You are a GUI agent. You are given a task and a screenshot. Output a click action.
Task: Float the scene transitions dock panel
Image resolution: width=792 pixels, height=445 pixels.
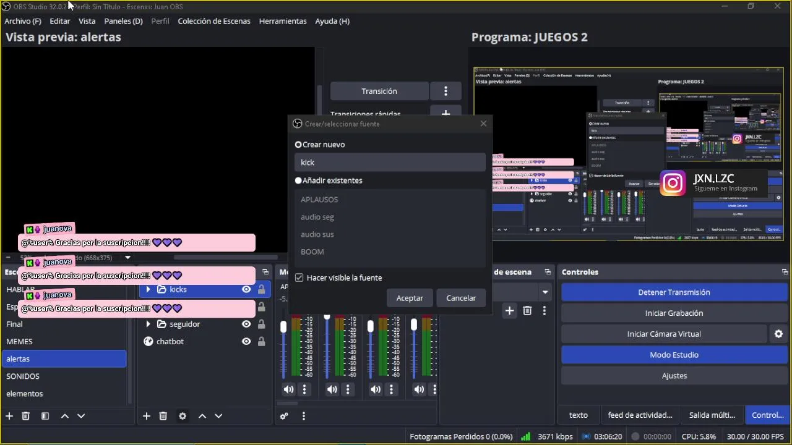coord(548,272)
